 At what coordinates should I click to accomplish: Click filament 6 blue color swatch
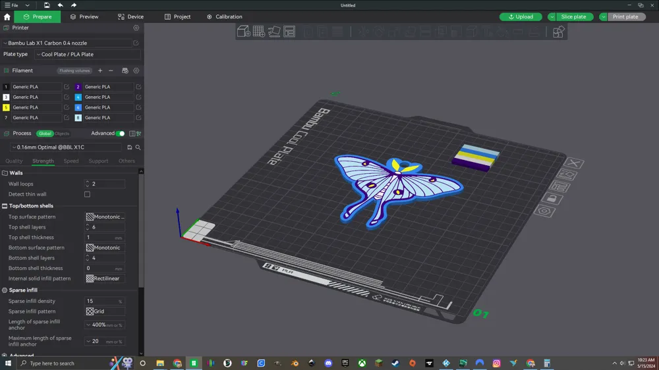click(78, 107)
